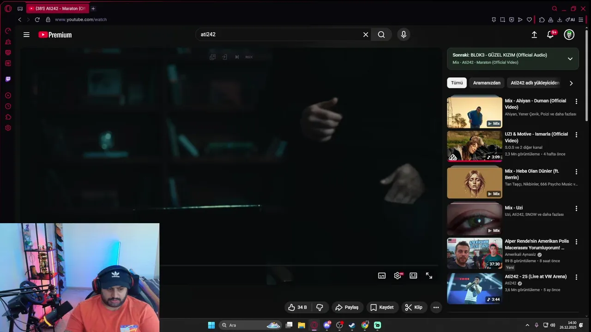The height and width of the screenshot is (332, 591).
Task: Open Easy Setup sliders icon
Action: point(581,20)
